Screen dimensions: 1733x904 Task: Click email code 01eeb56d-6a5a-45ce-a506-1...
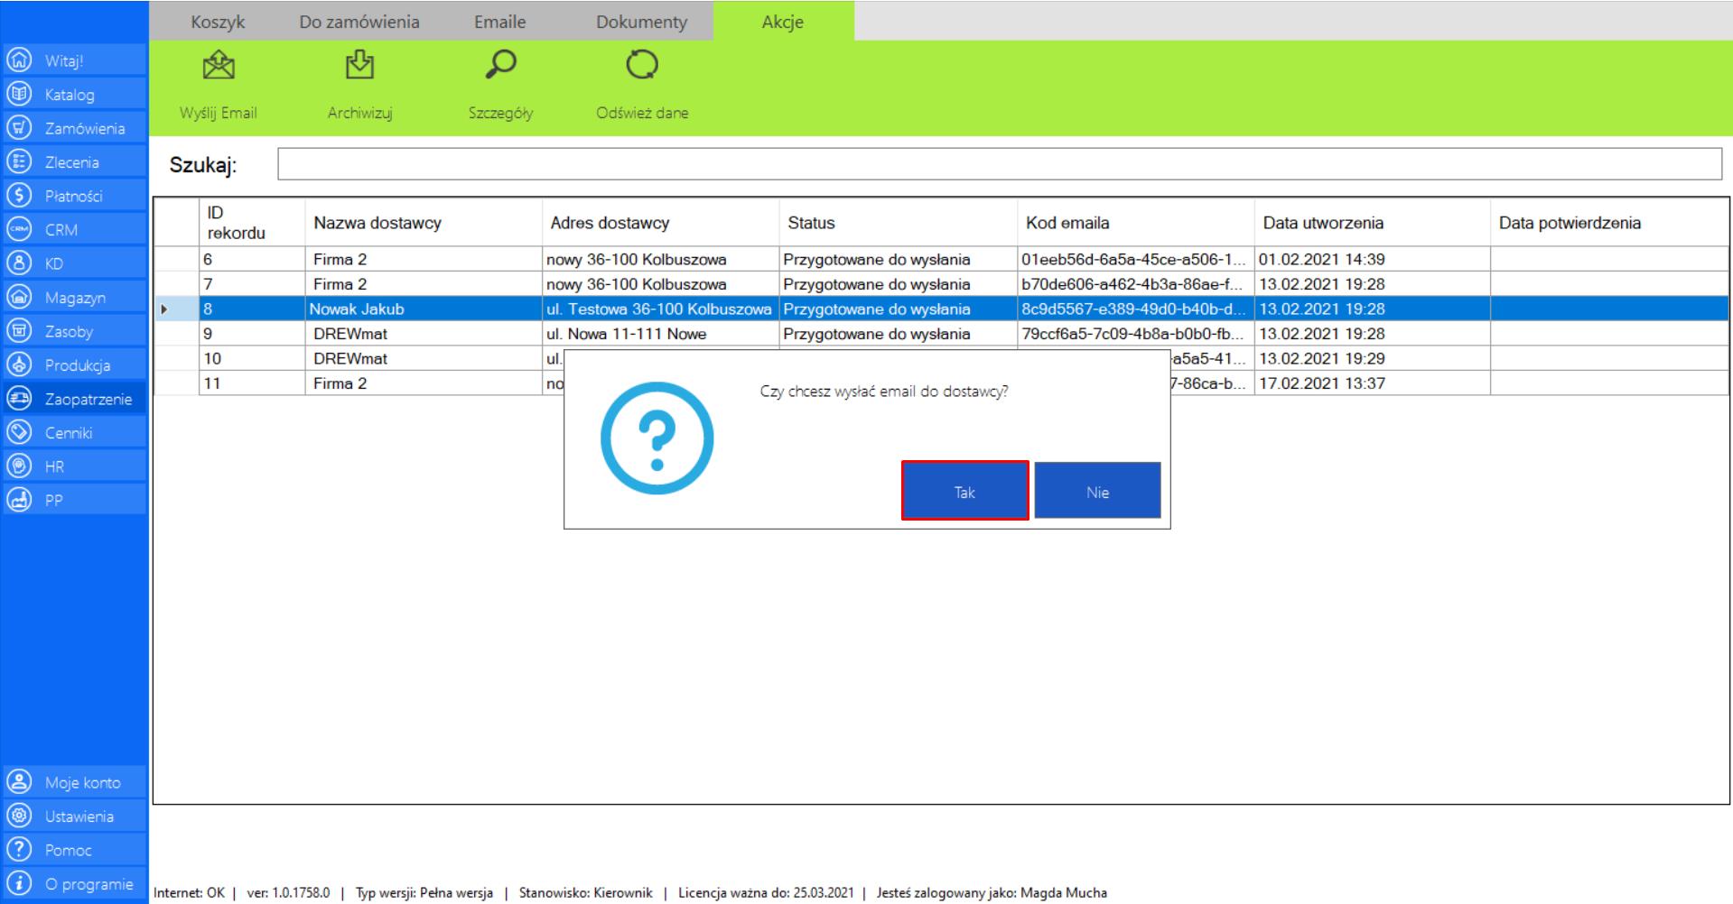[1135, 259]
